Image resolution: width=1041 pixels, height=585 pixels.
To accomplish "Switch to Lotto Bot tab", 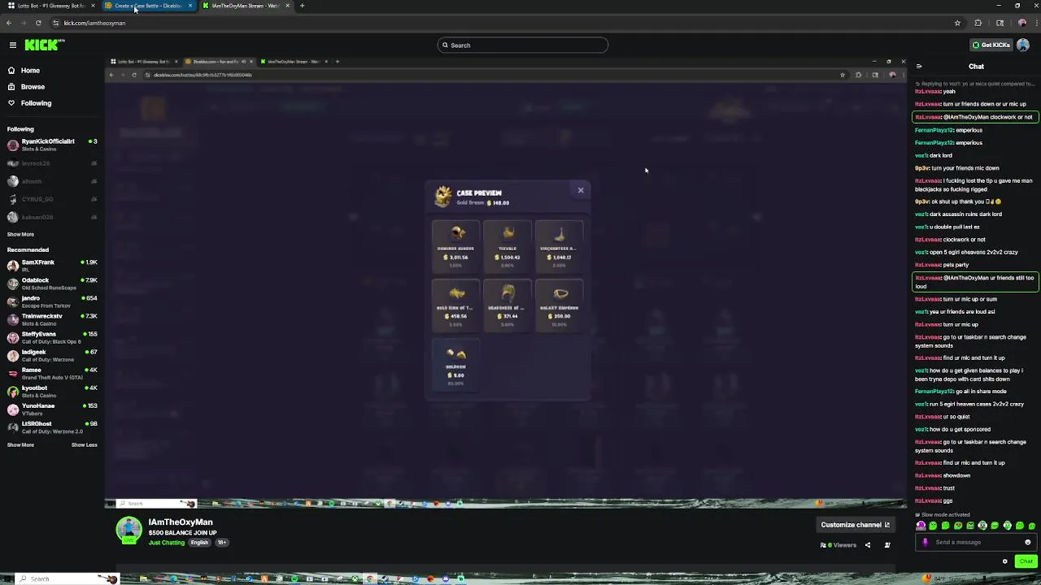I will 50,6.
